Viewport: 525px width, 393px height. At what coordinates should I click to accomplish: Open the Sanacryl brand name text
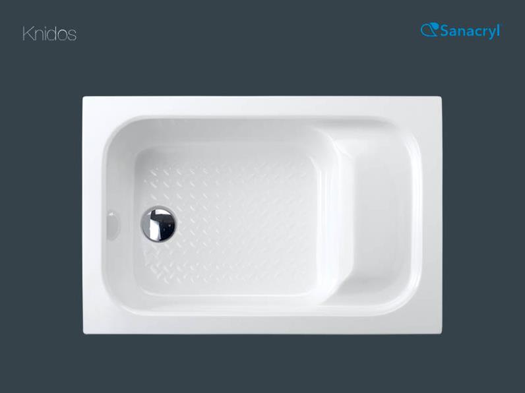[x=470, y=31]
